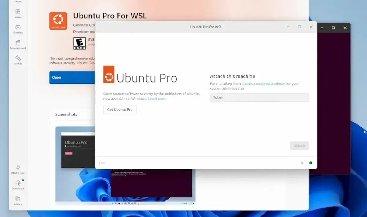367x217 pixels.
Task: Open Apps section in Microsoft Store sidebar
Action: pyautogui.click(x=18, y=13)
